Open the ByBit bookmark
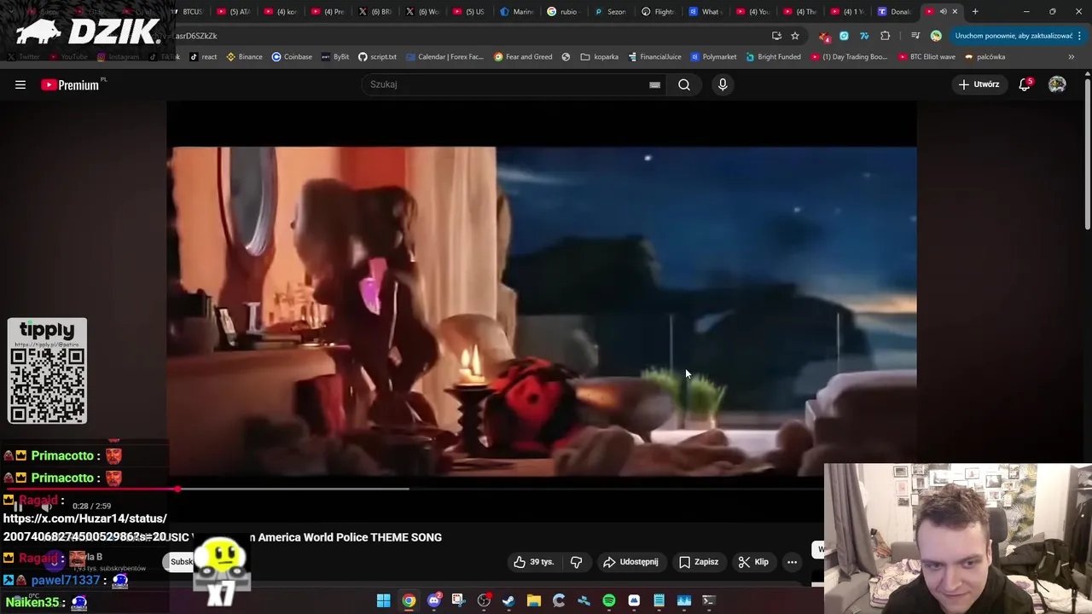 point(335,57)
